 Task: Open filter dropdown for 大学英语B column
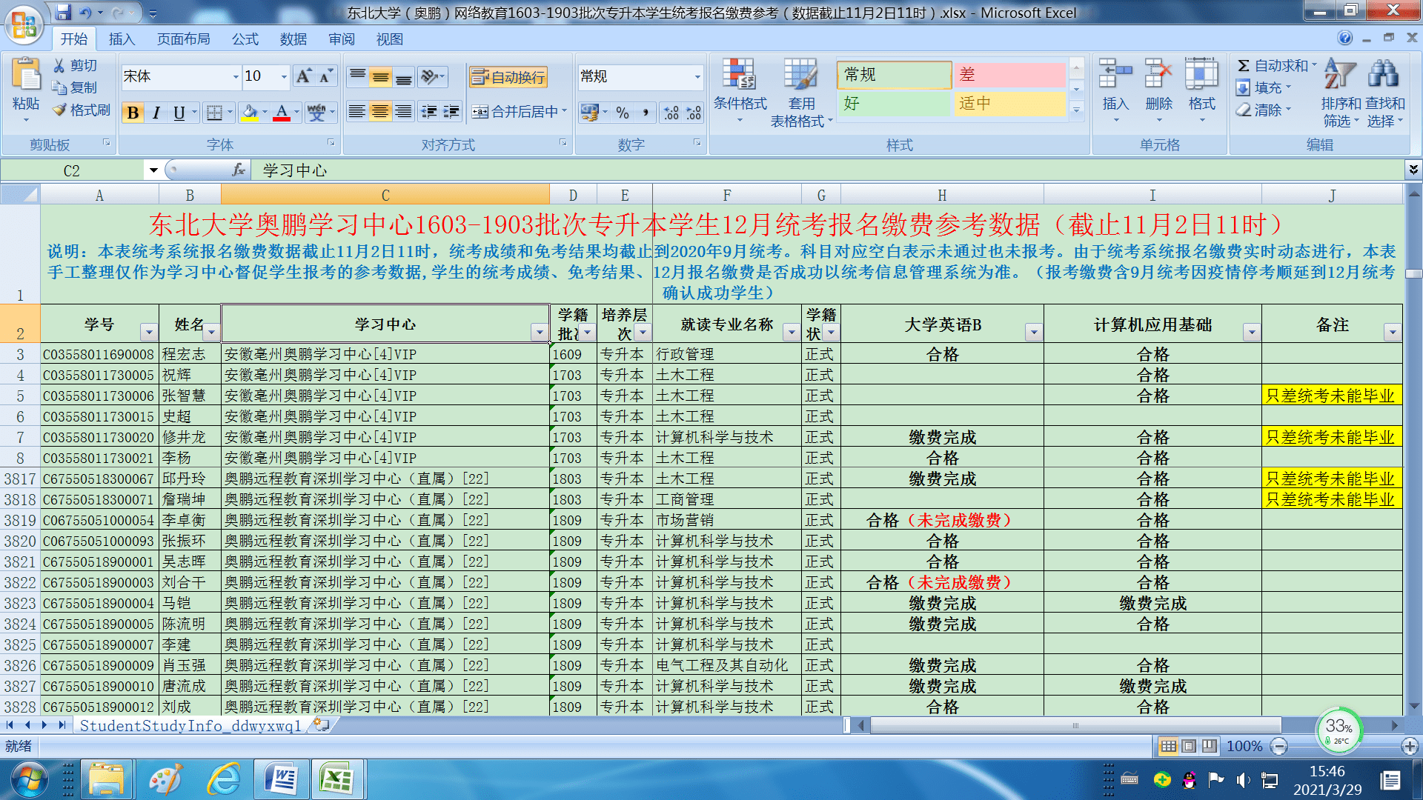pyautogui.click(x=1034, y=333)
